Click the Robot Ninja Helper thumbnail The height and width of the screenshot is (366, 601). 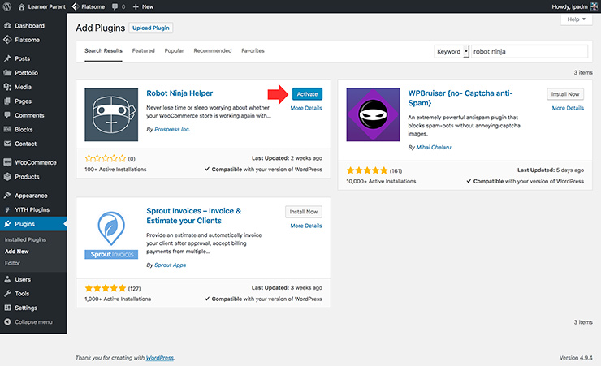click(x=111, y=115)
